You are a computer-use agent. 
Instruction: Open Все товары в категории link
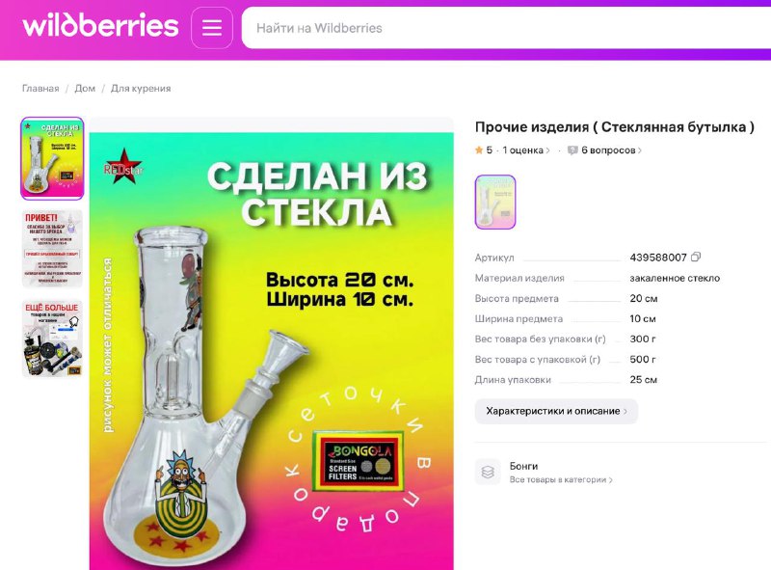point(561,479)
